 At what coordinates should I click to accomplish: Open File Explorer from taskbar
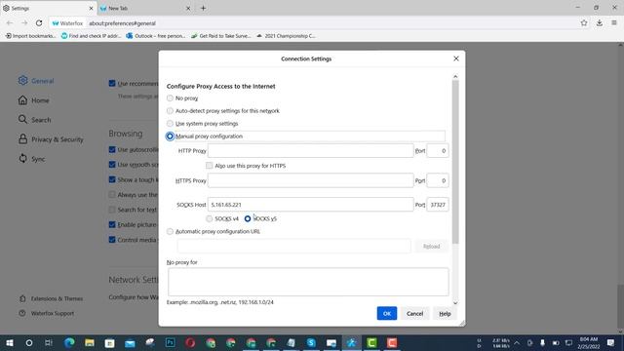click(90, 342)
